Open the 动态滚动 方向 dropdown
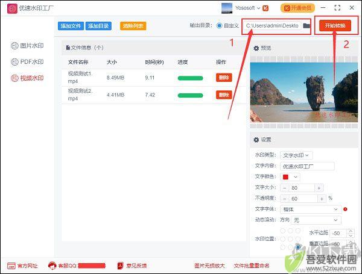The height and width of the screenshot is (274, 362). (316, 220)
